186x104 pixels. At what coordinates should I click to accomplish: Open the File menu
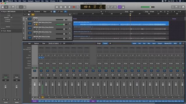pos(15,1)
